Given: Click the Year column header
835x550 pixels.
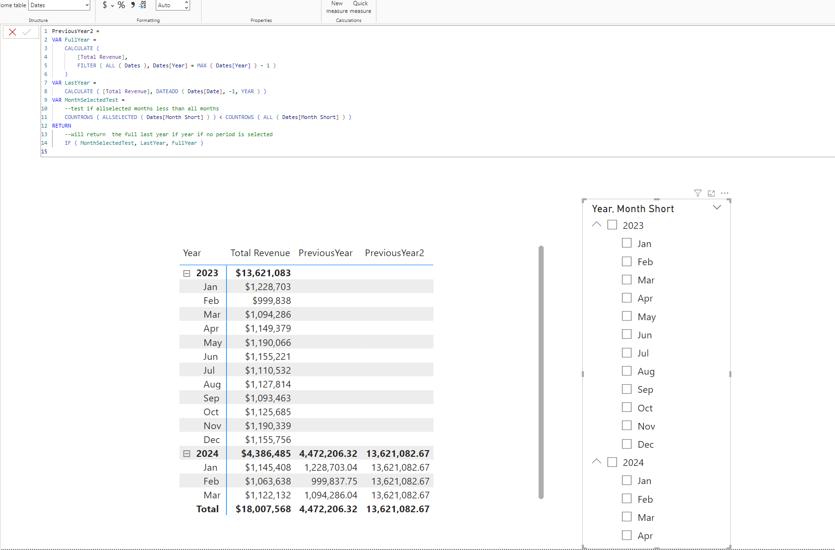Looking at the screenshot, I should (192, 253).
